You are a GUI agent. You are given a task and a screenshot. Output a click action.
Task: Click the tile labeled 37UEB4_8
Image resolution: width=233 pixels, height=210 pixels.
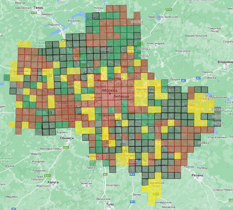point(218,123)
